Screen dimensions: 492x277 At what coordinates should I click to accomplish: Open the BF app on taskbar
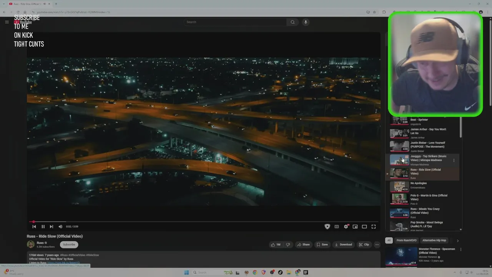(x=306, y=272)
